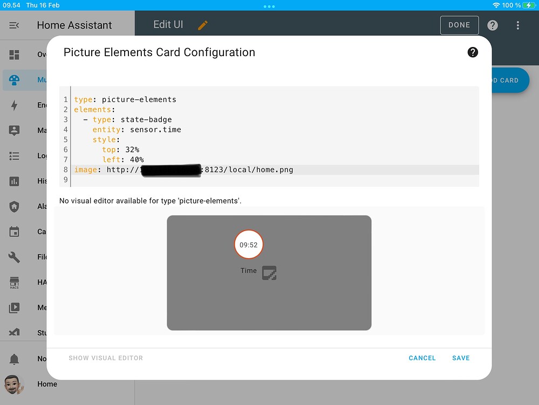Click the 'elements:' line in editor

pos(94,110)
